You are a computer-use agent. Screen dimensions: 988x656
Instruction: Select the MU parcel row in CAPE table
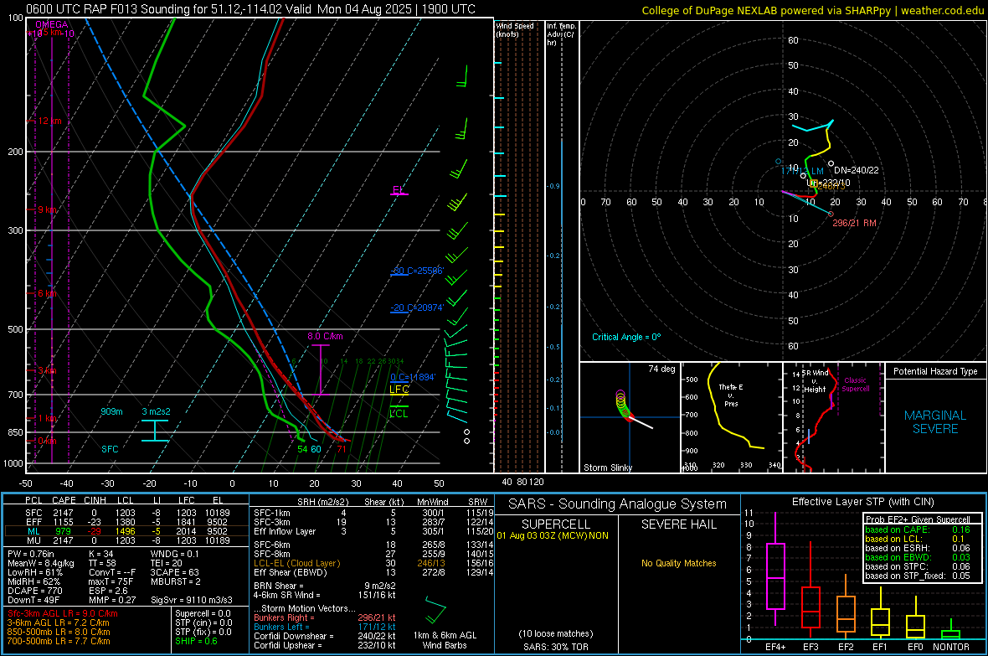[126, 540]
